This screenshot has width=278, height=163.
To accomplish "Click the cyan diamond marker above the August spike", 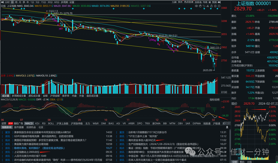I will pyautogui.click(x=73, y=8).
